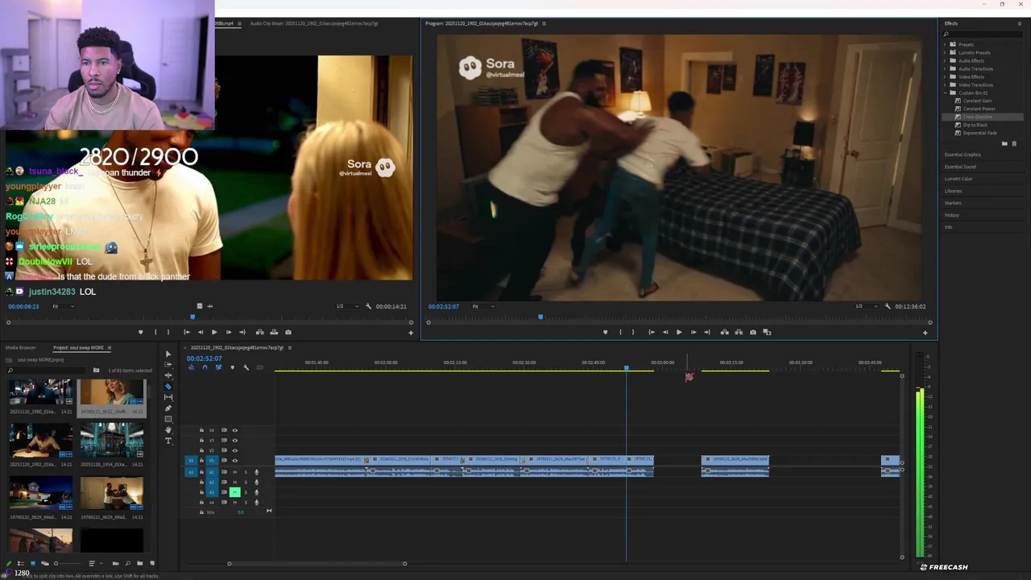The height and width of the screenshot is (580, 1031).
Task: Open Source monitor 1/2 resolution dropdown
Action: coord(346,306)
